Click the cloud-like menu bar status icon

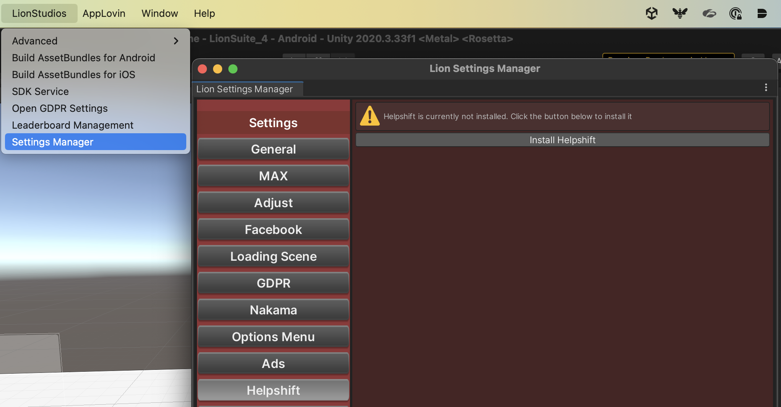[x=709, y=14]
